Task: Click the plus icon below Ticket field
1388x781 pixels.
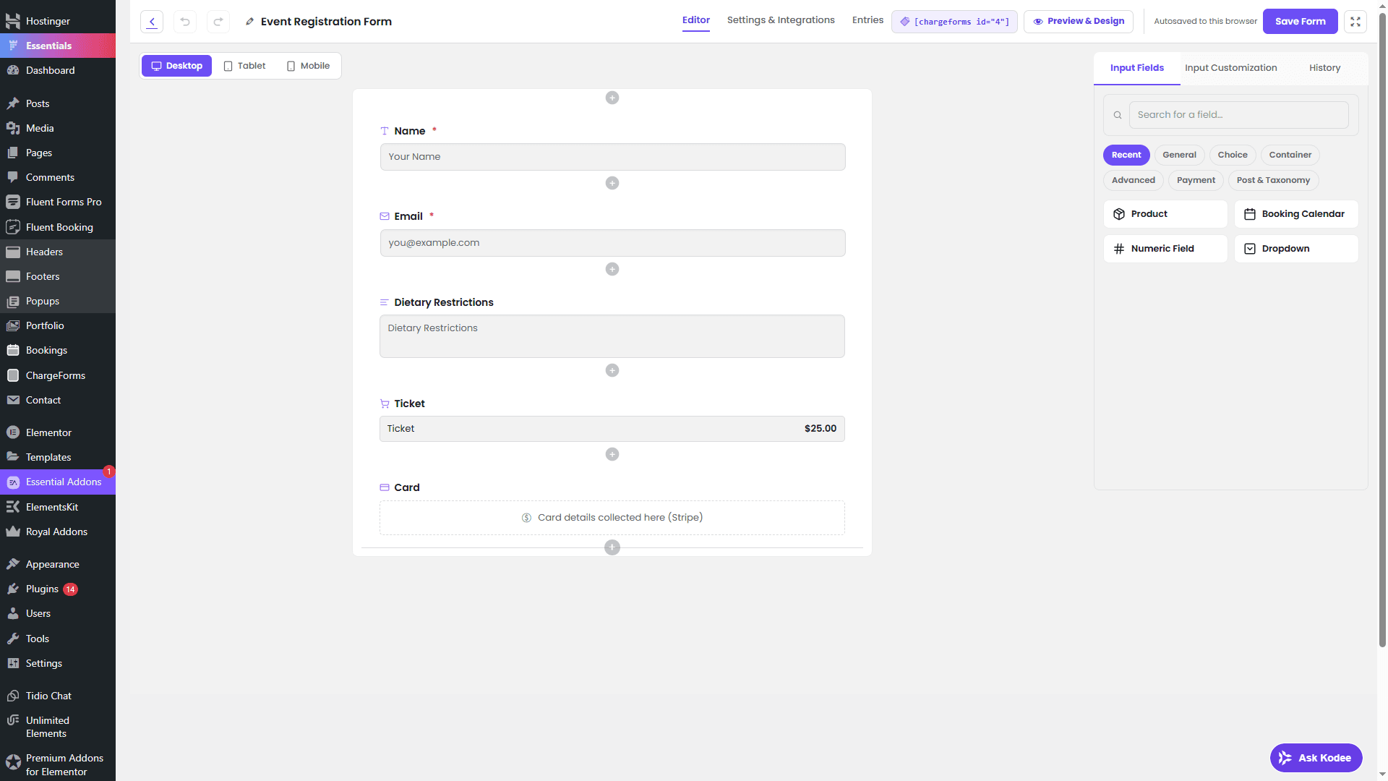Action: (x=612, y=454)
